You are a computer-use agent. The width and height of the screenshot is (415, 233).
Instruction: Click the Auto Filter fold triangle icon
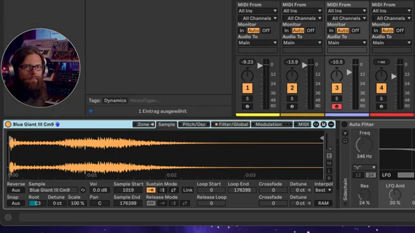click(345, 133)
